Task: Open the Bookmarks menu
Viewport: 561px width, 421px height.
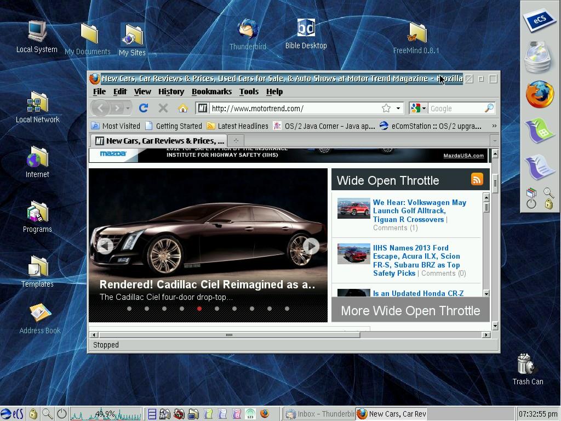Action: point(211,92)
